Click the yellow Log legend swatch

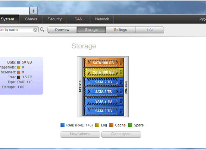coord(97,125)
